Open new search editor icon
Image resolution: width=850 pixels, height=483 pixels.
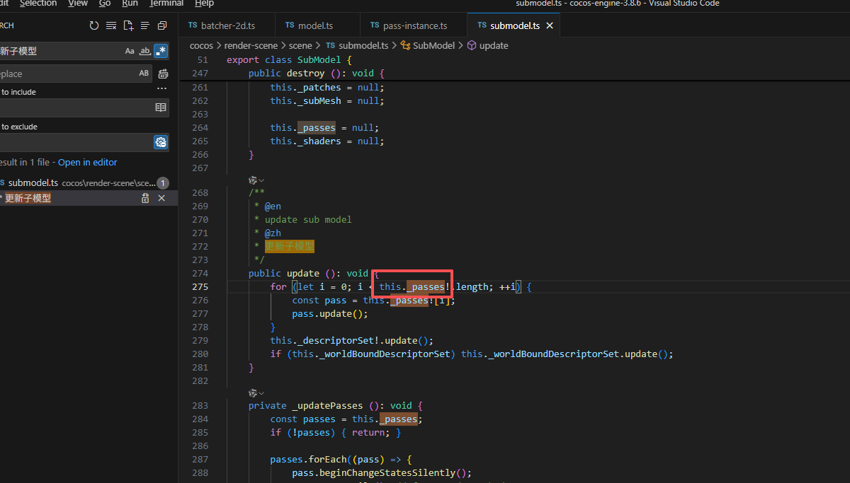tap(128, 25)
